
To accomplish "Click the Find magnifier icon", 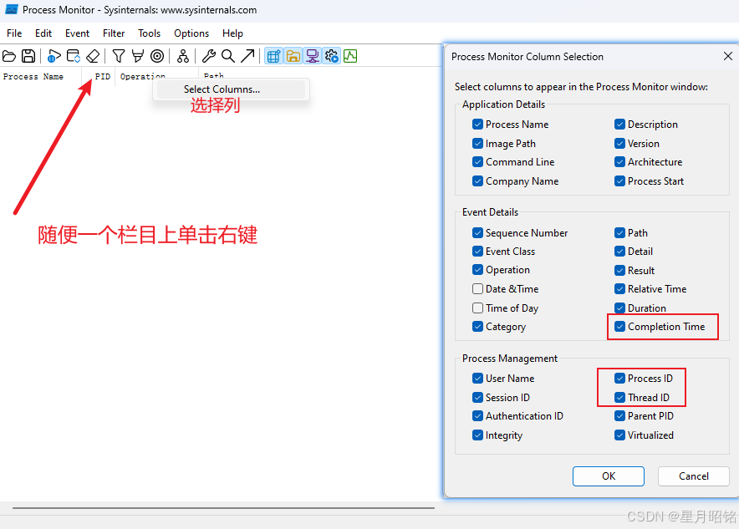I will 228,56.
